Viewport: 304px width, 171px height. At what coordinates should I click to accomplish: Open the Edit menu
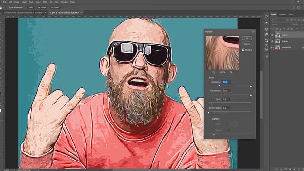coord(10,2)
